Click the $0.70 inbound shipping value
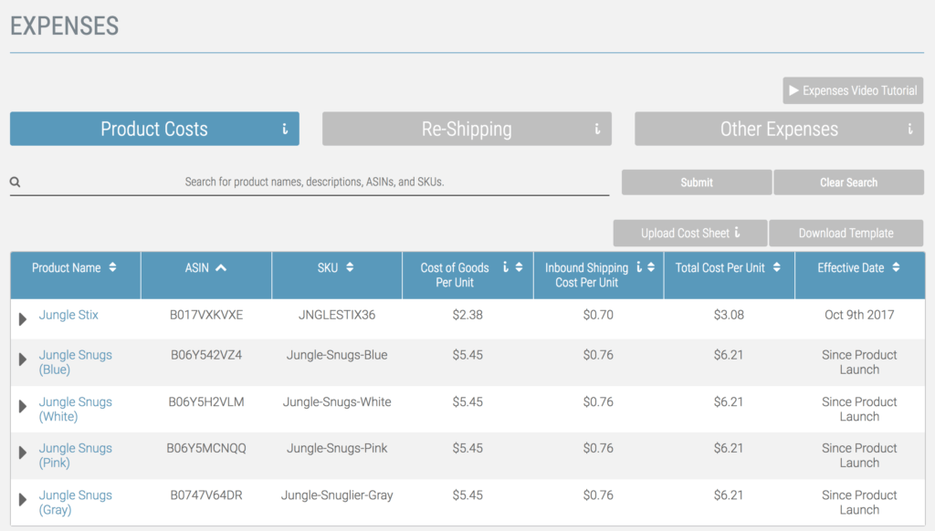 598,315
